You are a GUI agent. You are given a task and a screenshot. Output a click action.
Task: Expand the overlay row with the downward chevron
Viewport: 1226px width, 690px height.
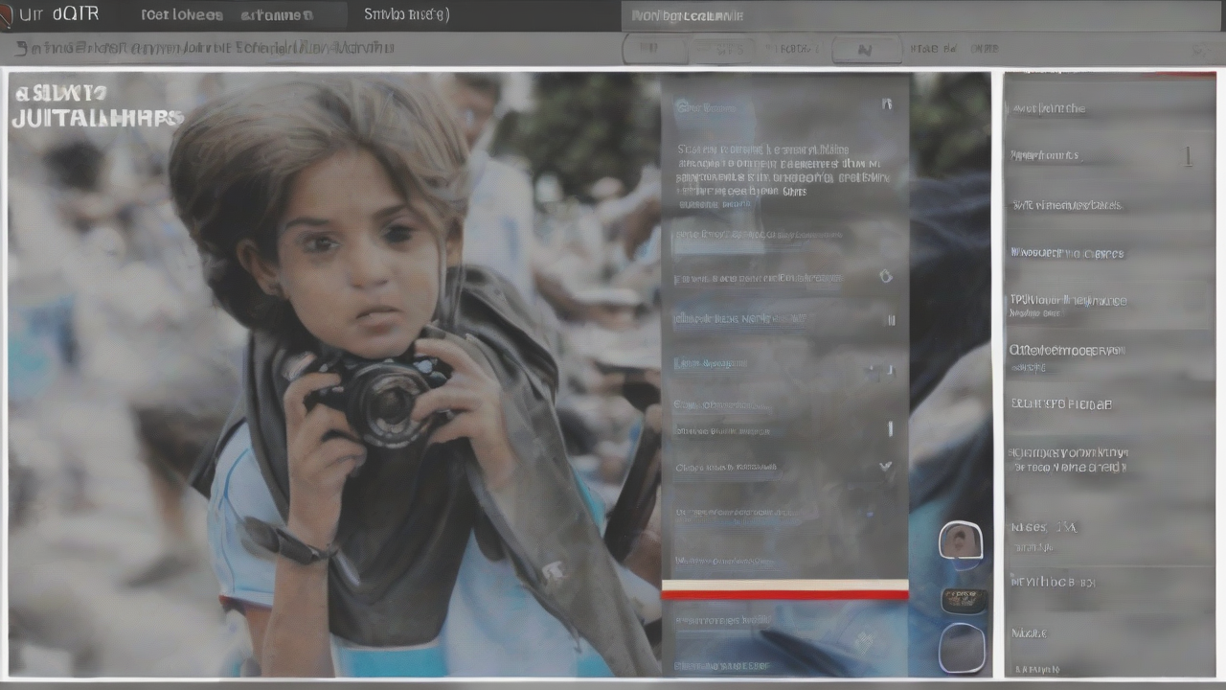886,467
